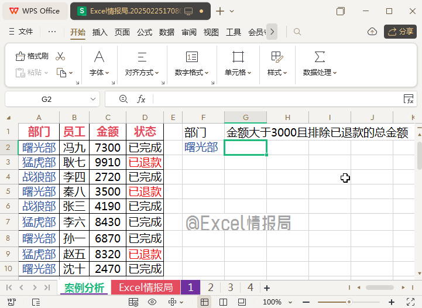Viewport: 422px width, 308px height.
Task: Click the Share (分享) button
Action: (400, 32)
